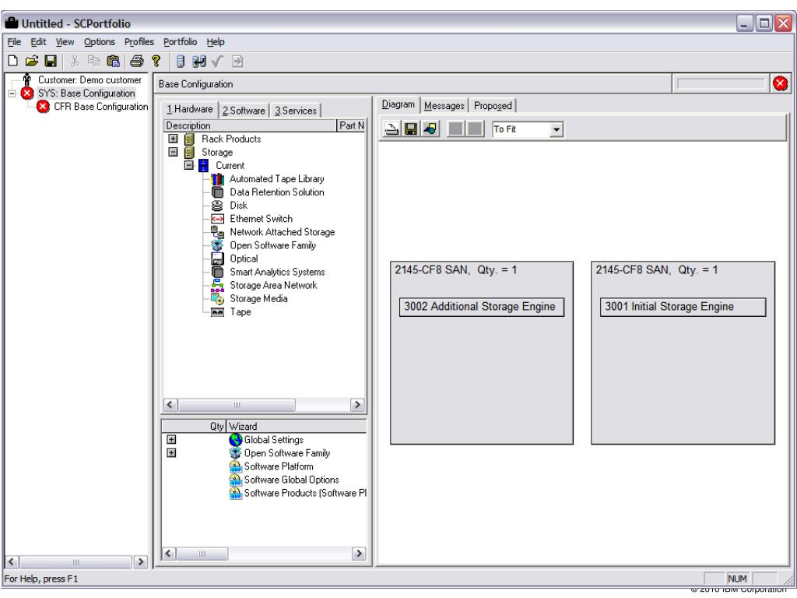Open the Edit menu
Screen dimensions: 797x598
click(x=38, y=42)
